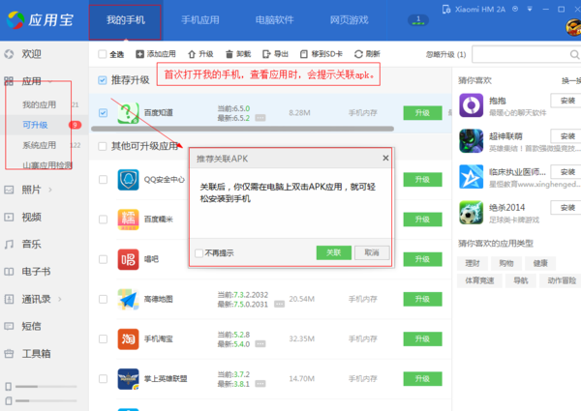Upgrade 高德地图
This screenshot has height=411, width=581.
(x=422, y=299)
